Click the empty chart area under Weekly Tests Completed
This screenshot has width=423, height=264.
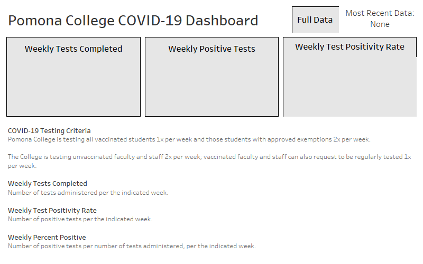click(73, 85)
